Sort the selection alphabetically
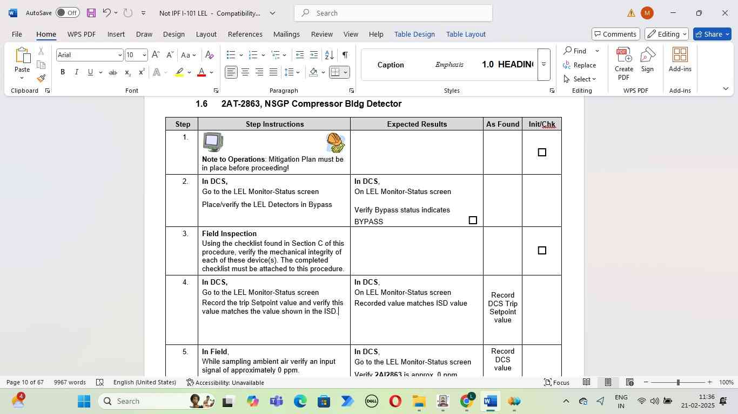738x414 pixels. pos(329,55)
